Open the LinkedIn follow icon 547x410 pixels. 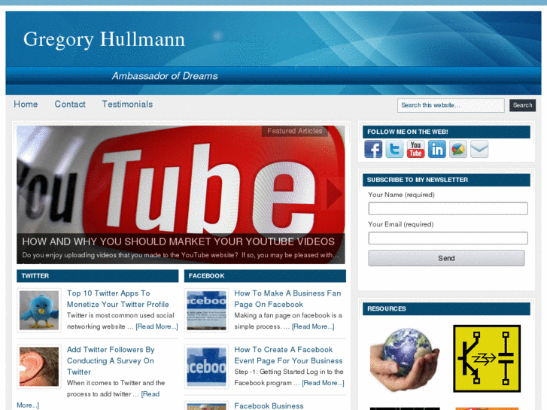[437, 149]
